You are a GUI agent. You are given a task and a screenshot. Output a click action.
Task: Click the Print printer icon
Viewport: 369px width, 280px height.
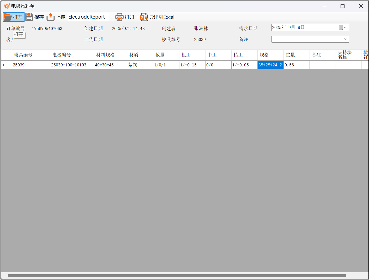point(119,17)
